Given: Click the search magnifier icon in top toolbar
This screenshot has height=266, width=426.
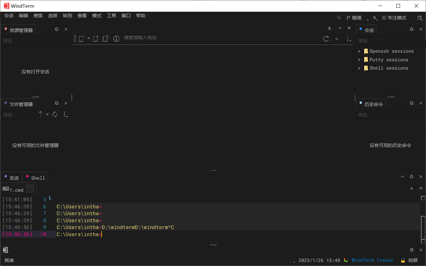Looking at the screenshot, I should coord(339,18).
